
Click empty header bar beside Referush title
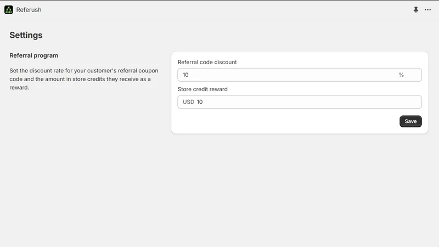(224, 10)
